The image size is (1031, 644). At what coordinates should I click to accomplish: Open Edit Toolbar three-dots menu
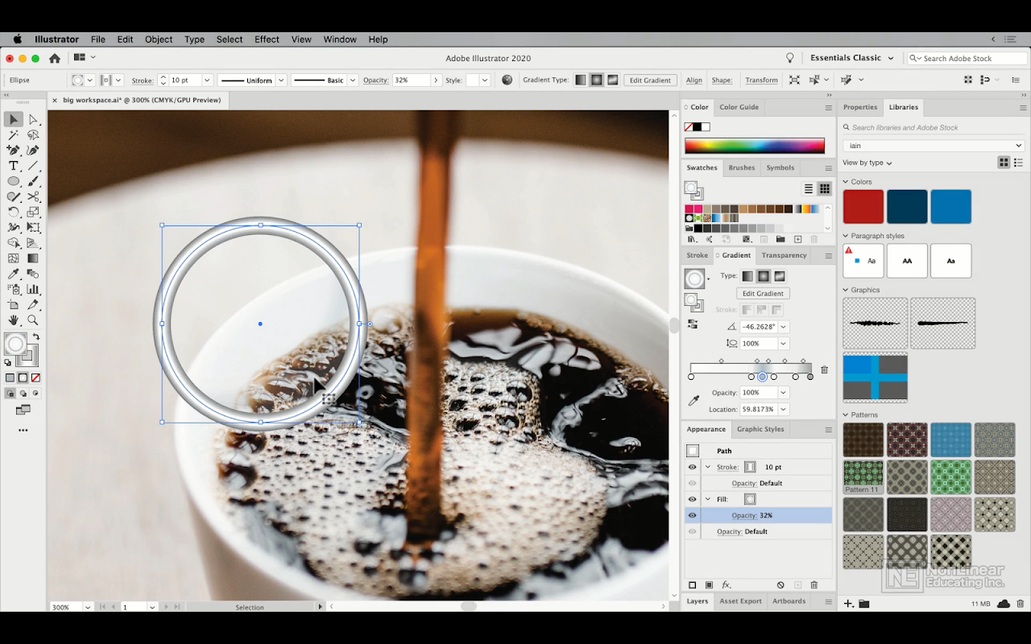pyautogui.click(x=23, y=431)
